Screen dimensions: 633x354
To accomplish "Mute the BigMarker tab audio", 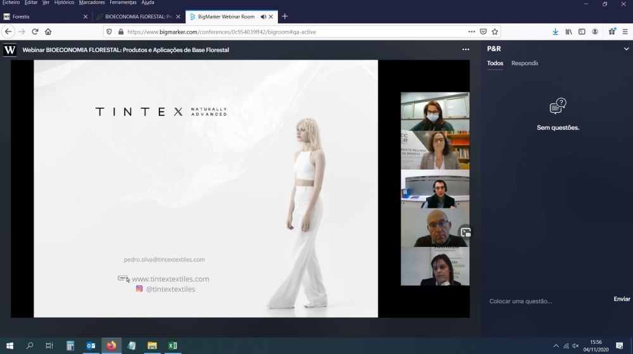I will click(263, 16).
